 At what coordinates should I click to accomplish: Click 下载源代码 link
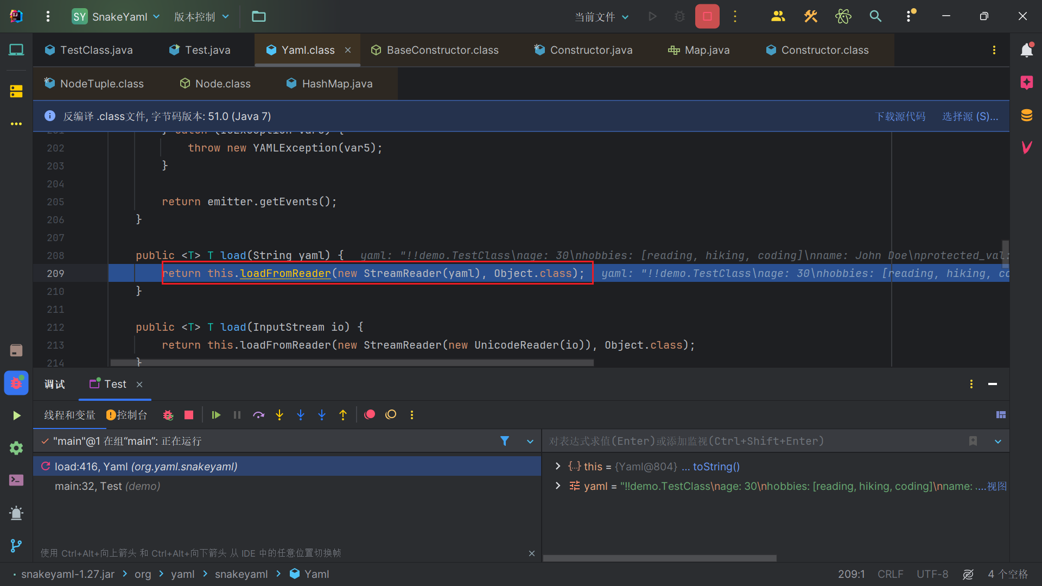tap(900, 116)
